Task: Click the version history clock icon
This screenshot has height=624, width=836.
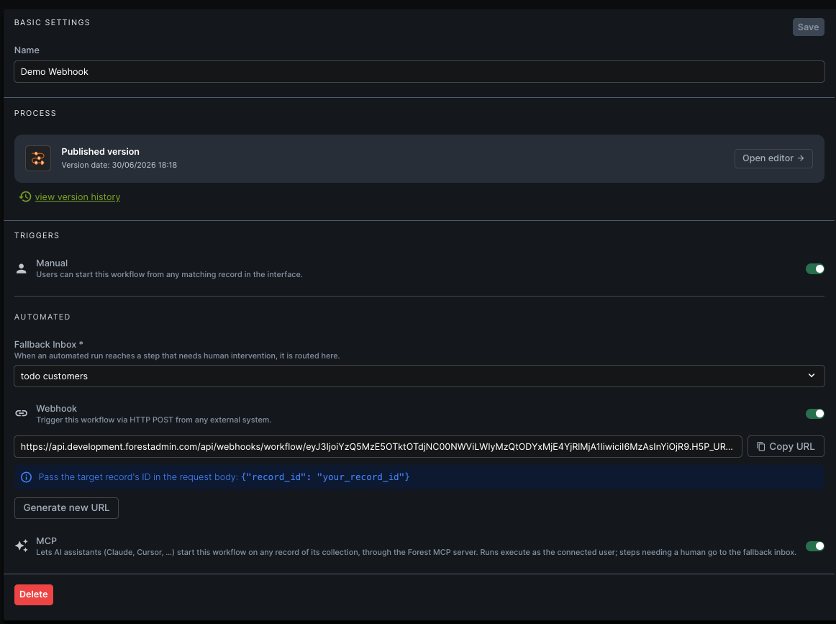Action: tap(25, 196)
